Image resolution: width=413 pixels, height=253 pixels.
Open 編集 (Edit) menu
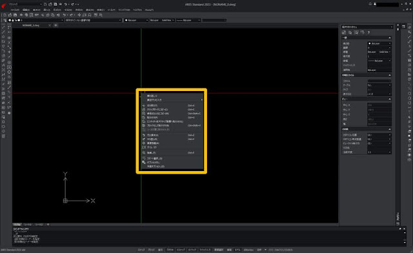(26, 10)
